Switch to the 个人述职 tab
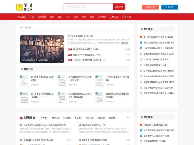Screen dimensions: 194x145 [44, 118]
